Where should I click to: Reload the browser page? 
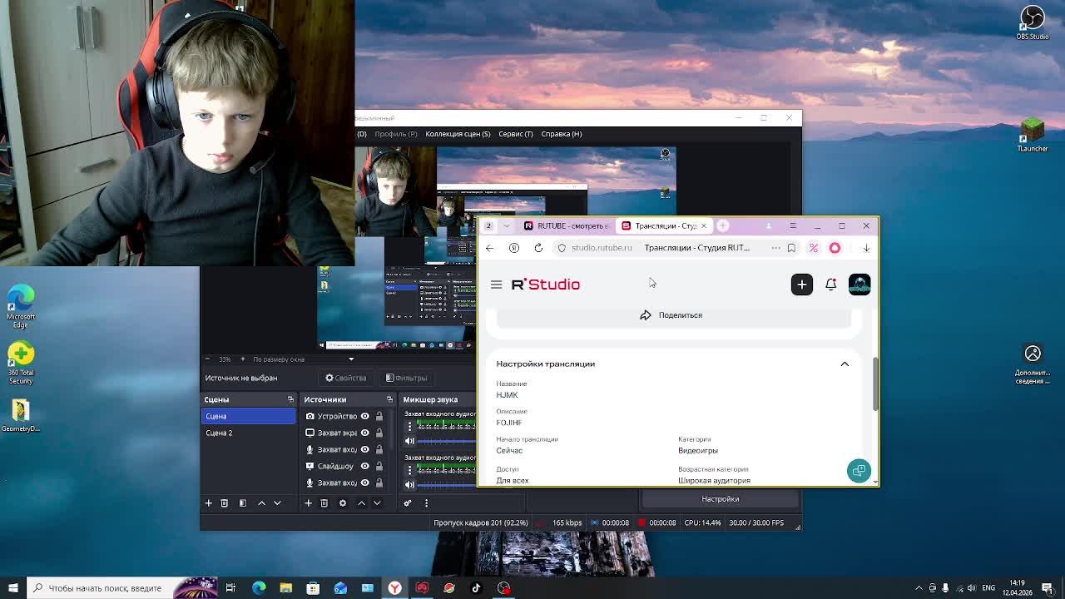coord(538,248)
